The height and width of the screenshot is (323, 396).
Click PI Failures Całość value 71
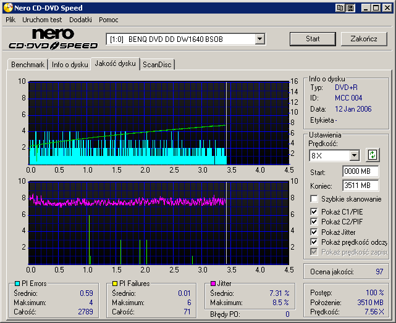(187, 312)
